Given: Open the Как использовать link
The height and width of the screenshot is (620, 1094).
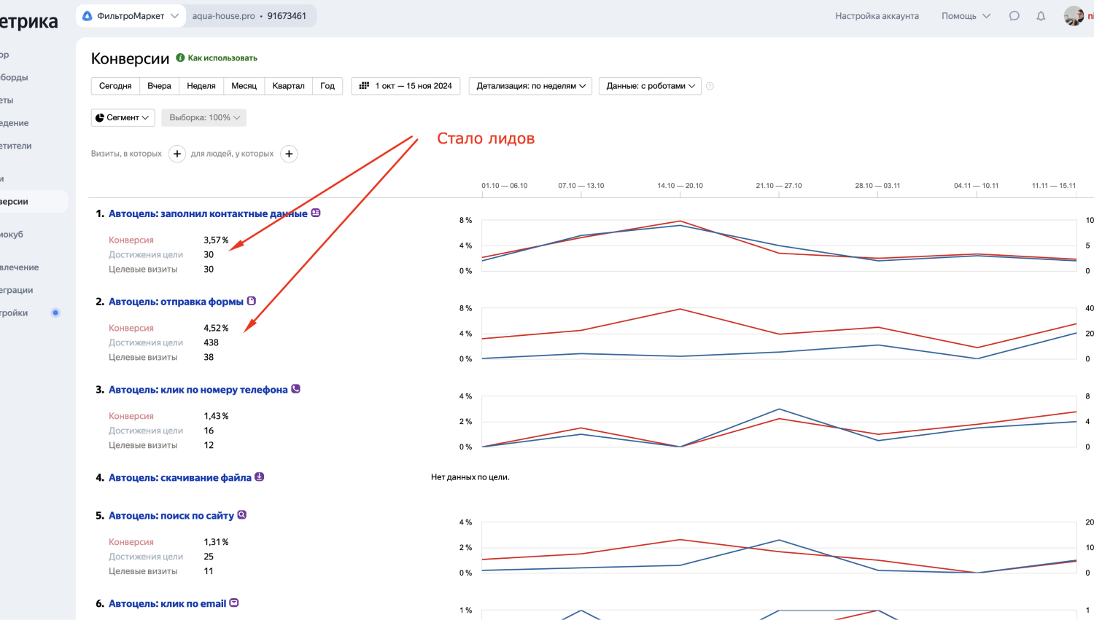Looking at the screenshot, I should coord(222,58).
